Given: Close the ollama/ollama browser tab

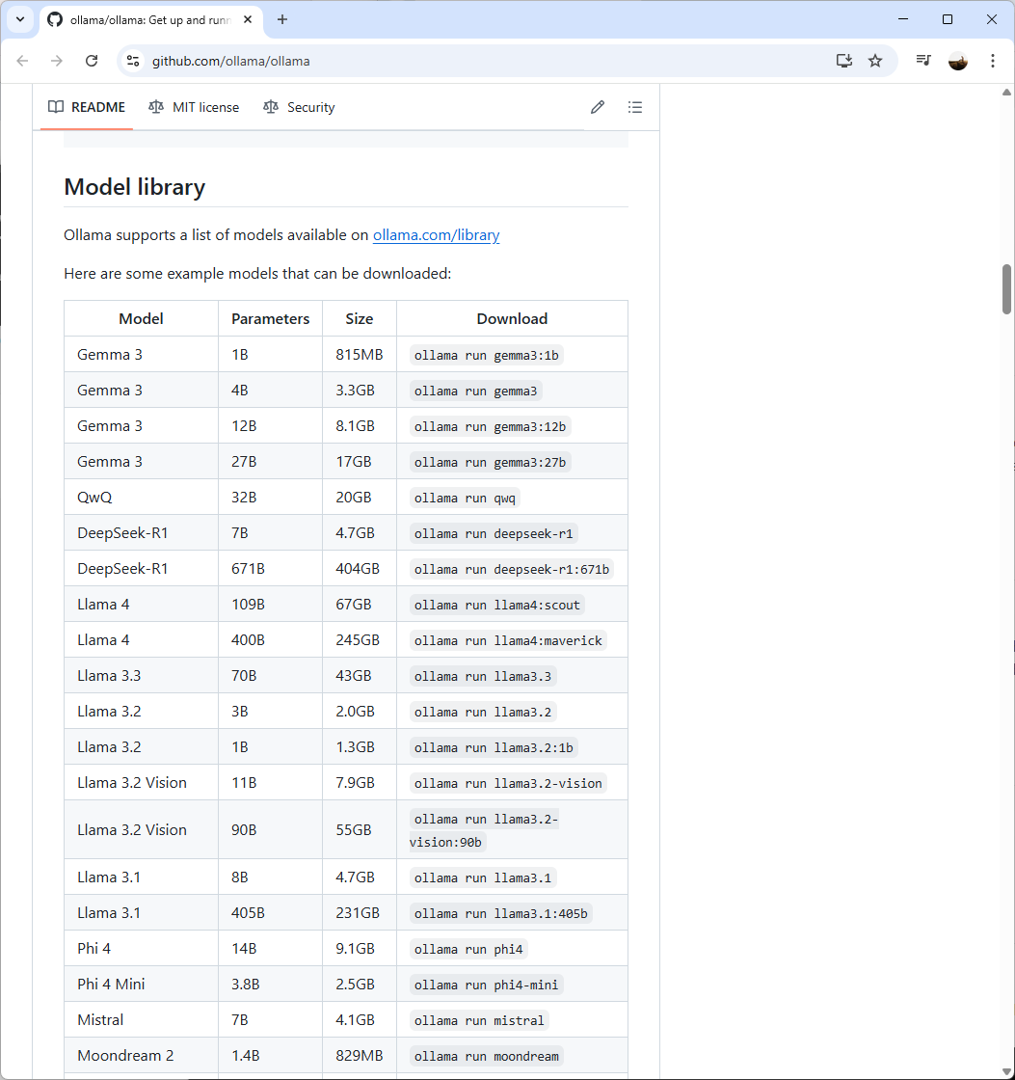Looking at the screenshot, I should (x=248, y=19).
